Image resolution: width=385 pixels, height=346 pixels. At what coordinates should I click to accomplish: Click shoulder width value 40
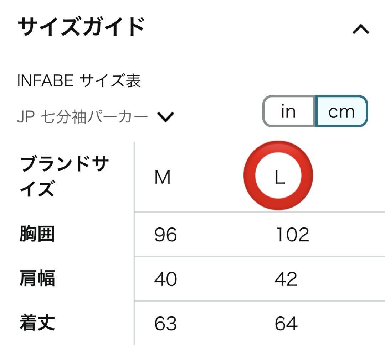pos(165,279)
